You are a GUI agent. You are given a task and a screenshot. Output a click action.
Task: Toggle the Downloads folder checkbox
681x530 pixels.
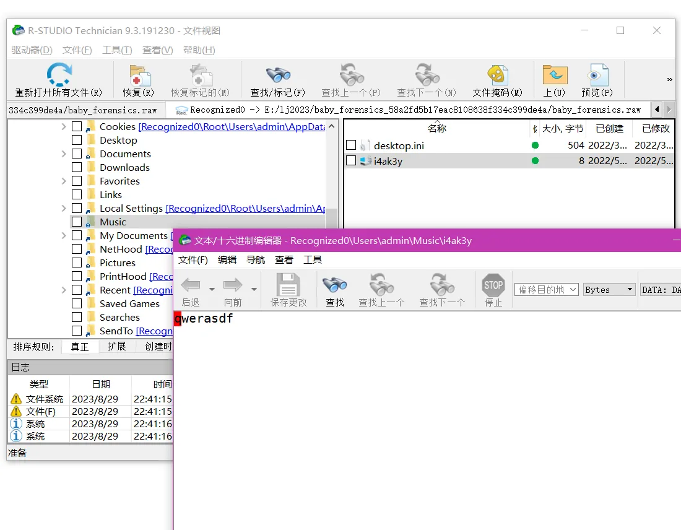click(x=77, y=167)
